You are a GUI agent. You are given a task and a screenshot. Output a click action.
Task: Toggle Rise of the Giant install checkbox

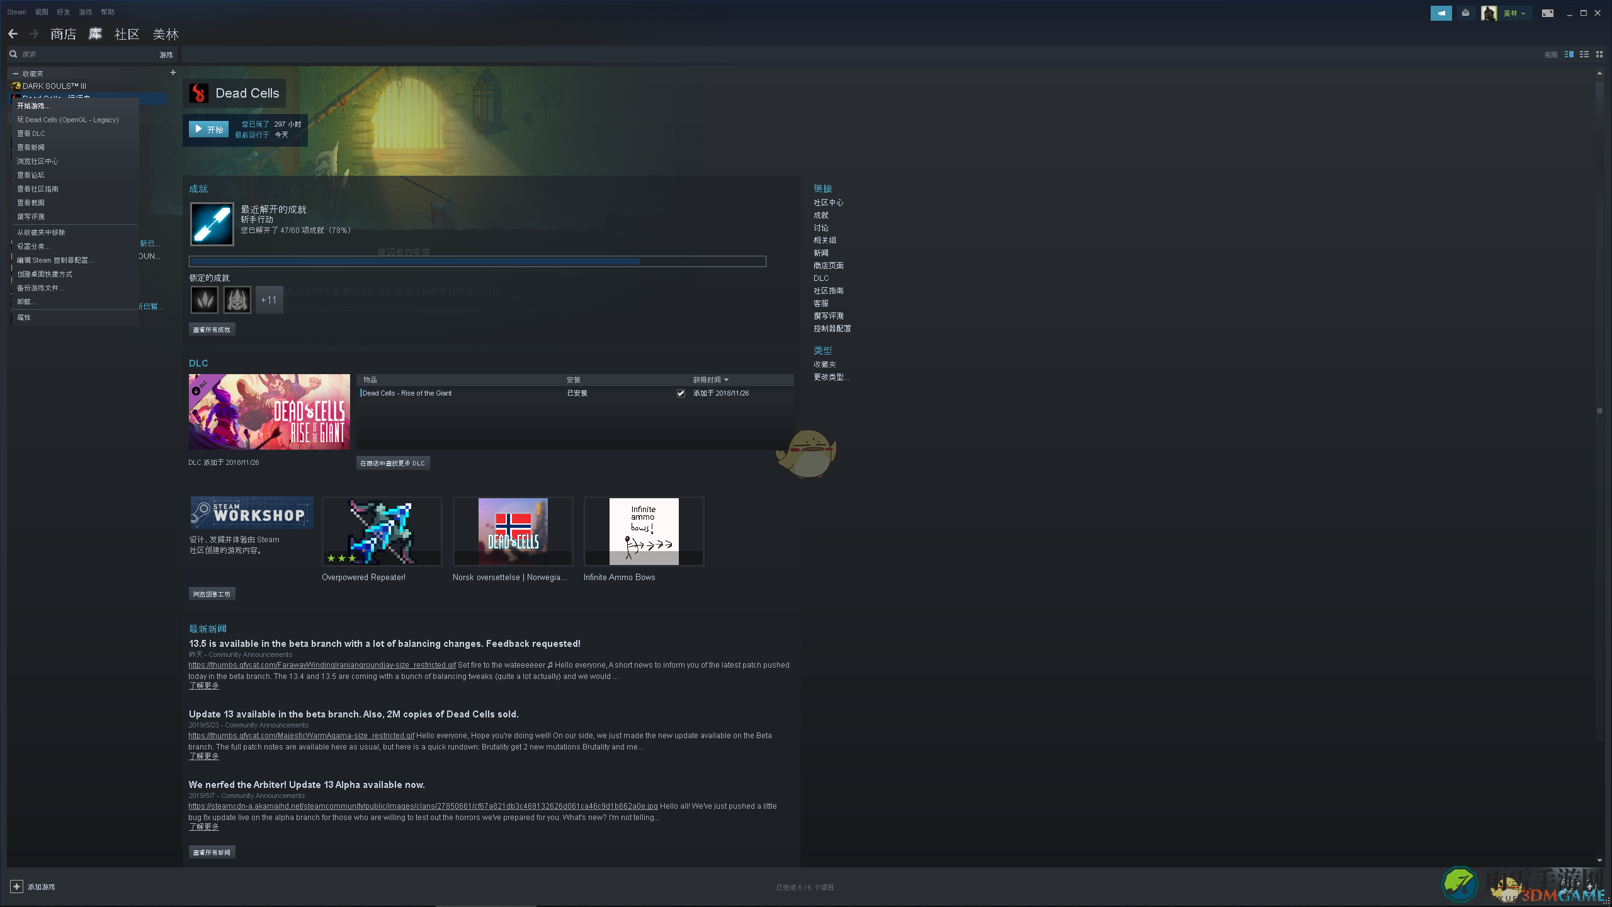681,393
